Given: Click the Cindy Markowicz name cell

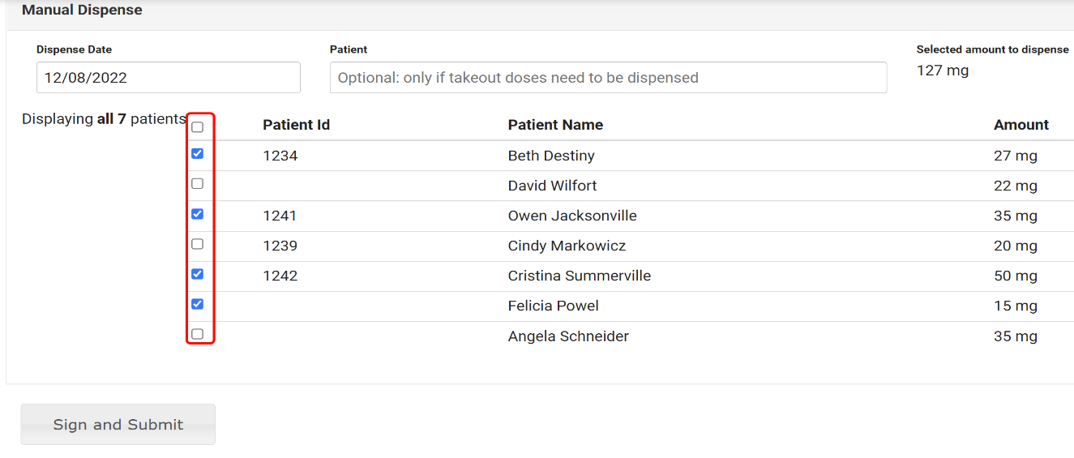Looking at the screenshot, I should coord(567,246).
